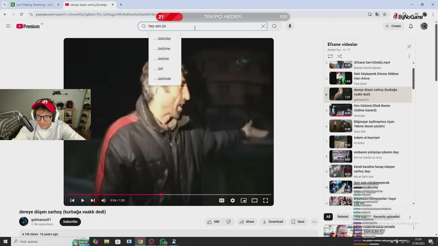Toggle closed captions on the player
Image resolution: width=438 pixels, height=246 pixels.
tap(222, 201)
